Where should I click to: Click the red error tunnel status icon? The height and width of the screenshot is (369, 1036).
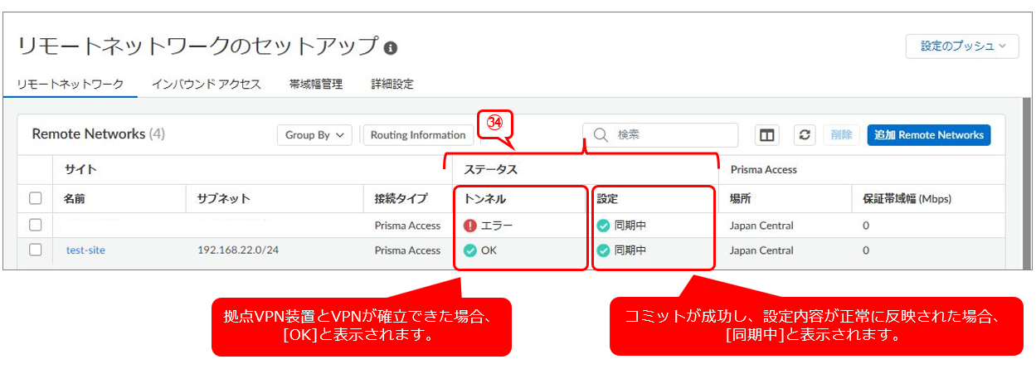point(470,226)
